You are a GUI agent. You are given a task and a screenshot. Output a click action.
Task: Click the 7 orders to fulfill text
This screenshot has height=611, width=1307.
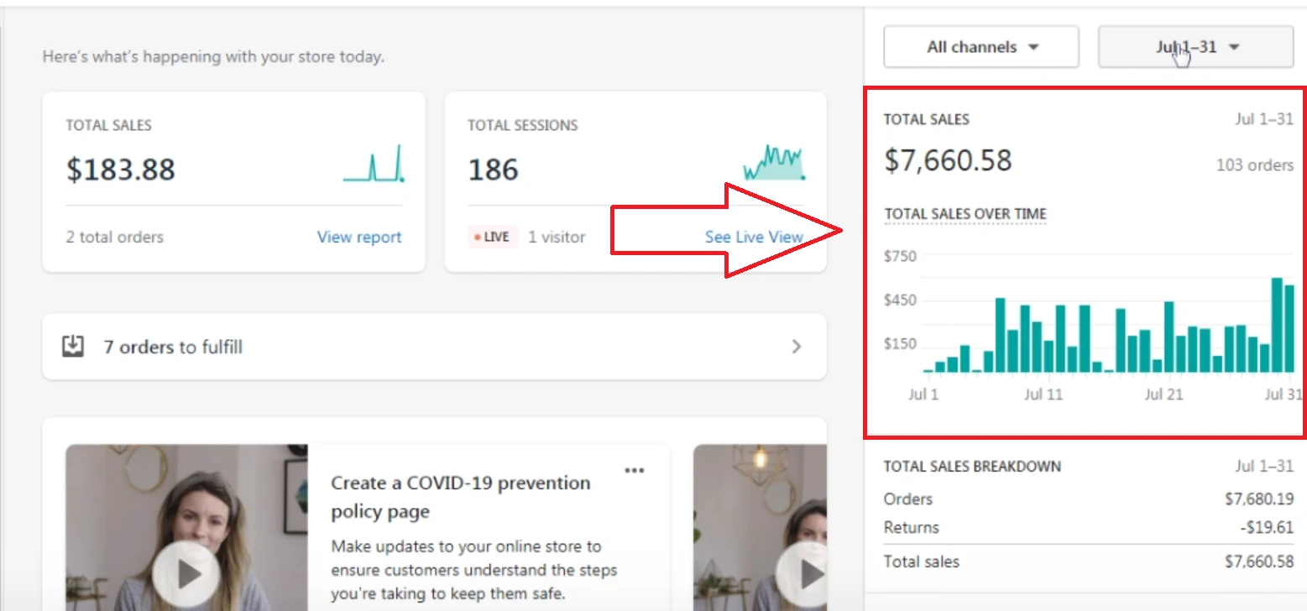pyautogui.click(x=173, y=347)
